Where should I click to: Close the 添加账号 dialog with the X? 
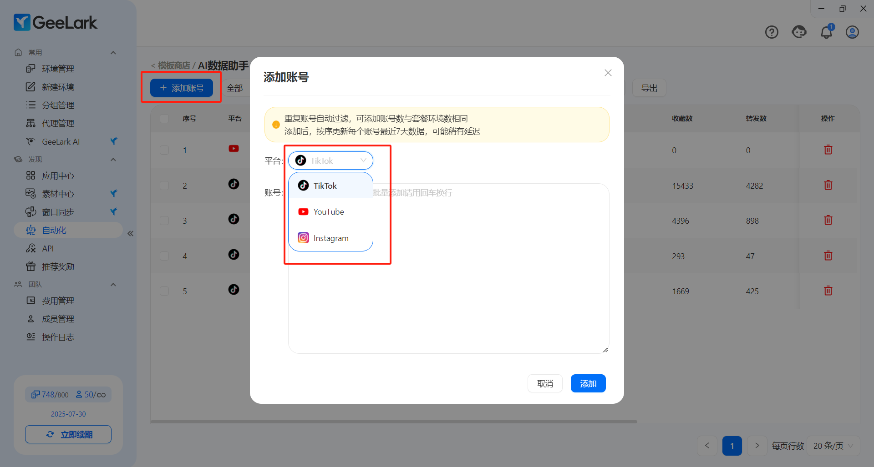tap(608, 73)
